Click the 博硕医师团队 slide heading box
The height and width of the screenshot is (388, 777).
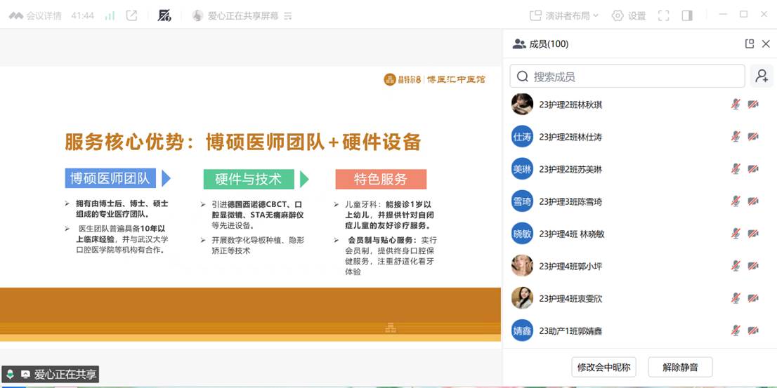pyautogui.click(x=110, y=178)
